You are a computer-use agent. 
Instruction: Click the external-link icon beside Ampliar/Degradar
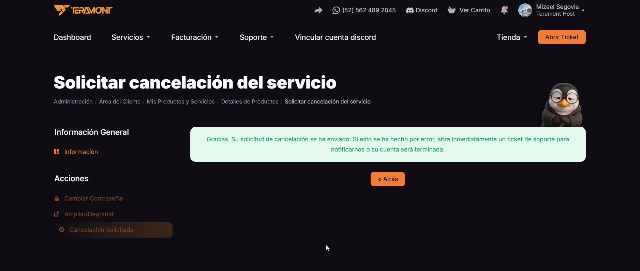coord(57,214)
